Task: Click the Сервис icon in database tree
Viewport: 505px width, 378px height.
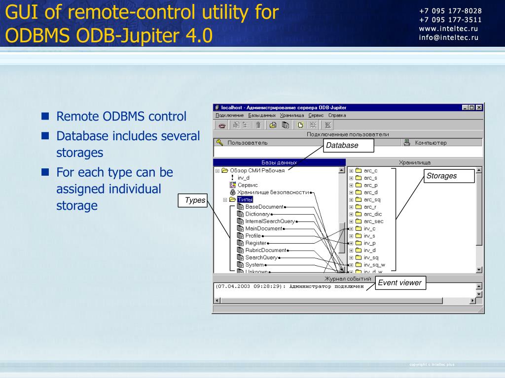Action: 233,185
